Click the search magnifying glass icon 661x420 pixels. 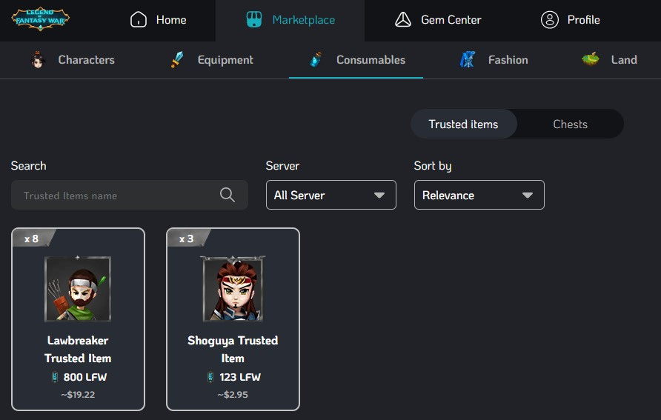coord(227,195)
